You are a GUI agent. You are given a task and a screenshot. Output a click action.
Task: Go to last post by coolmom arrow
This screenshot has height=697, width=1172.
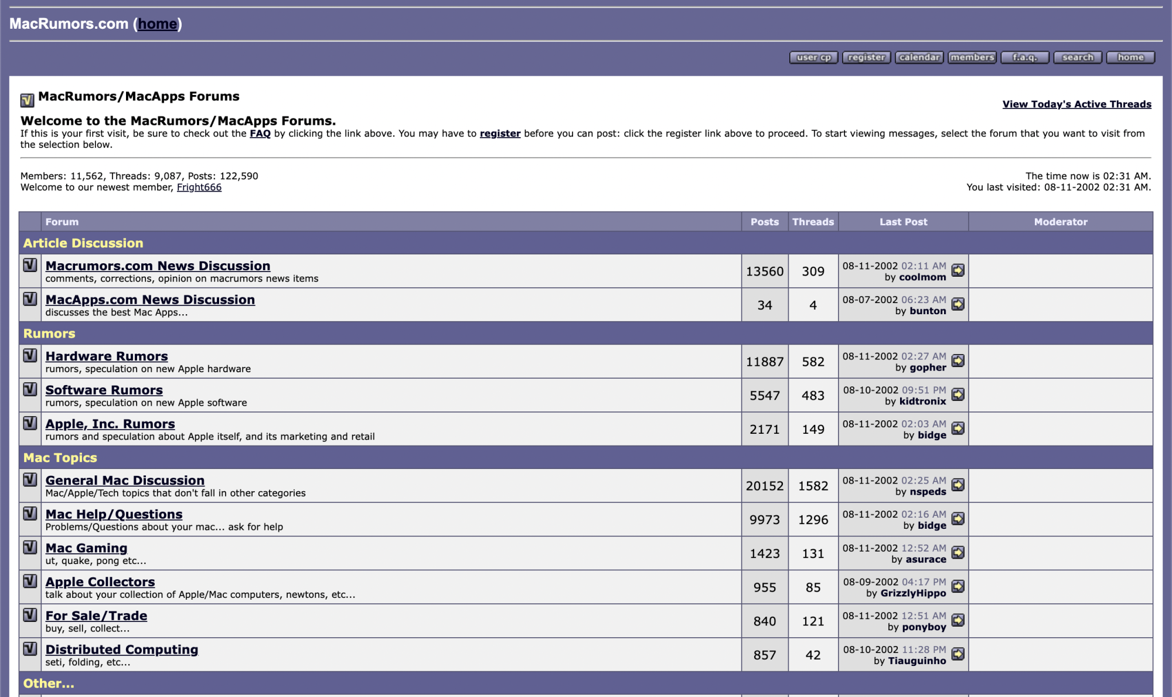[x=958, y=270]
